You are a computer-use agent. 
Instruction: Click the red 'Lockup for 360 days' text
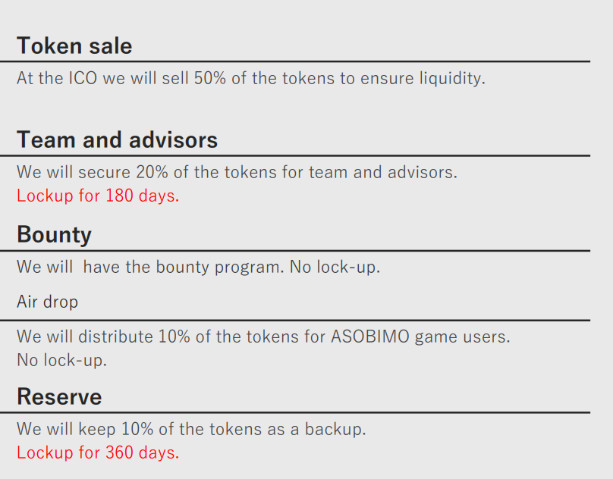click(98, 453)
